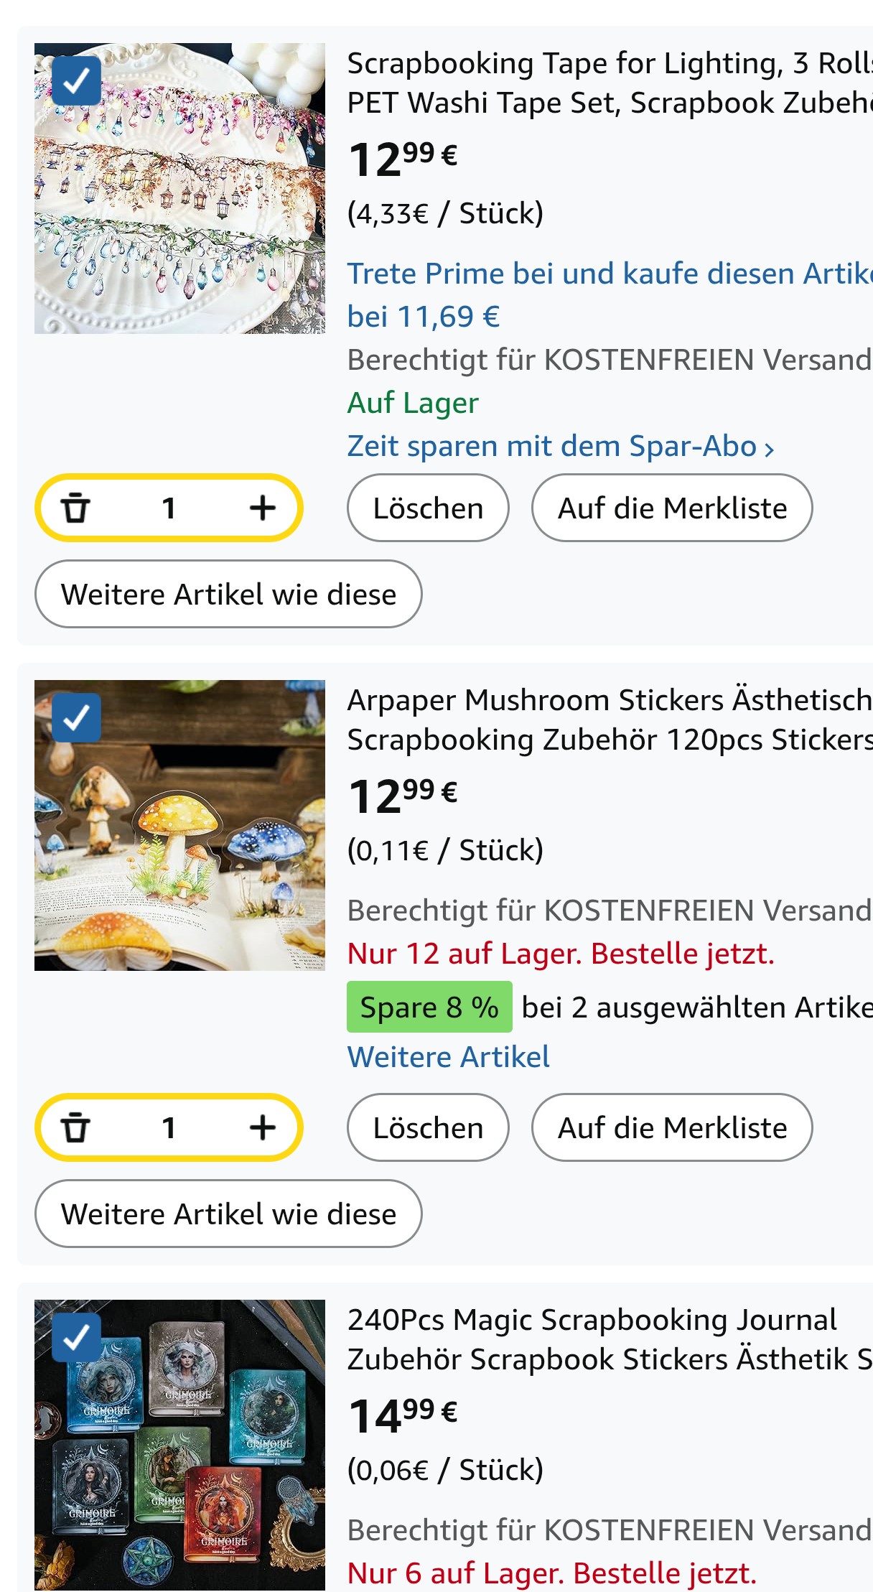
Task: Open the 240Pcs Magic Scrapbooking Journal title
Action: [609, 1339]
